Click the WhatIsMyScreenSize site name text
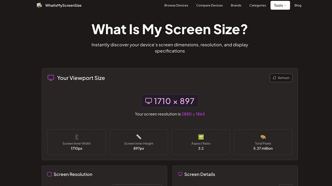Viewport: 332px width, 186px height. [63, 5]
